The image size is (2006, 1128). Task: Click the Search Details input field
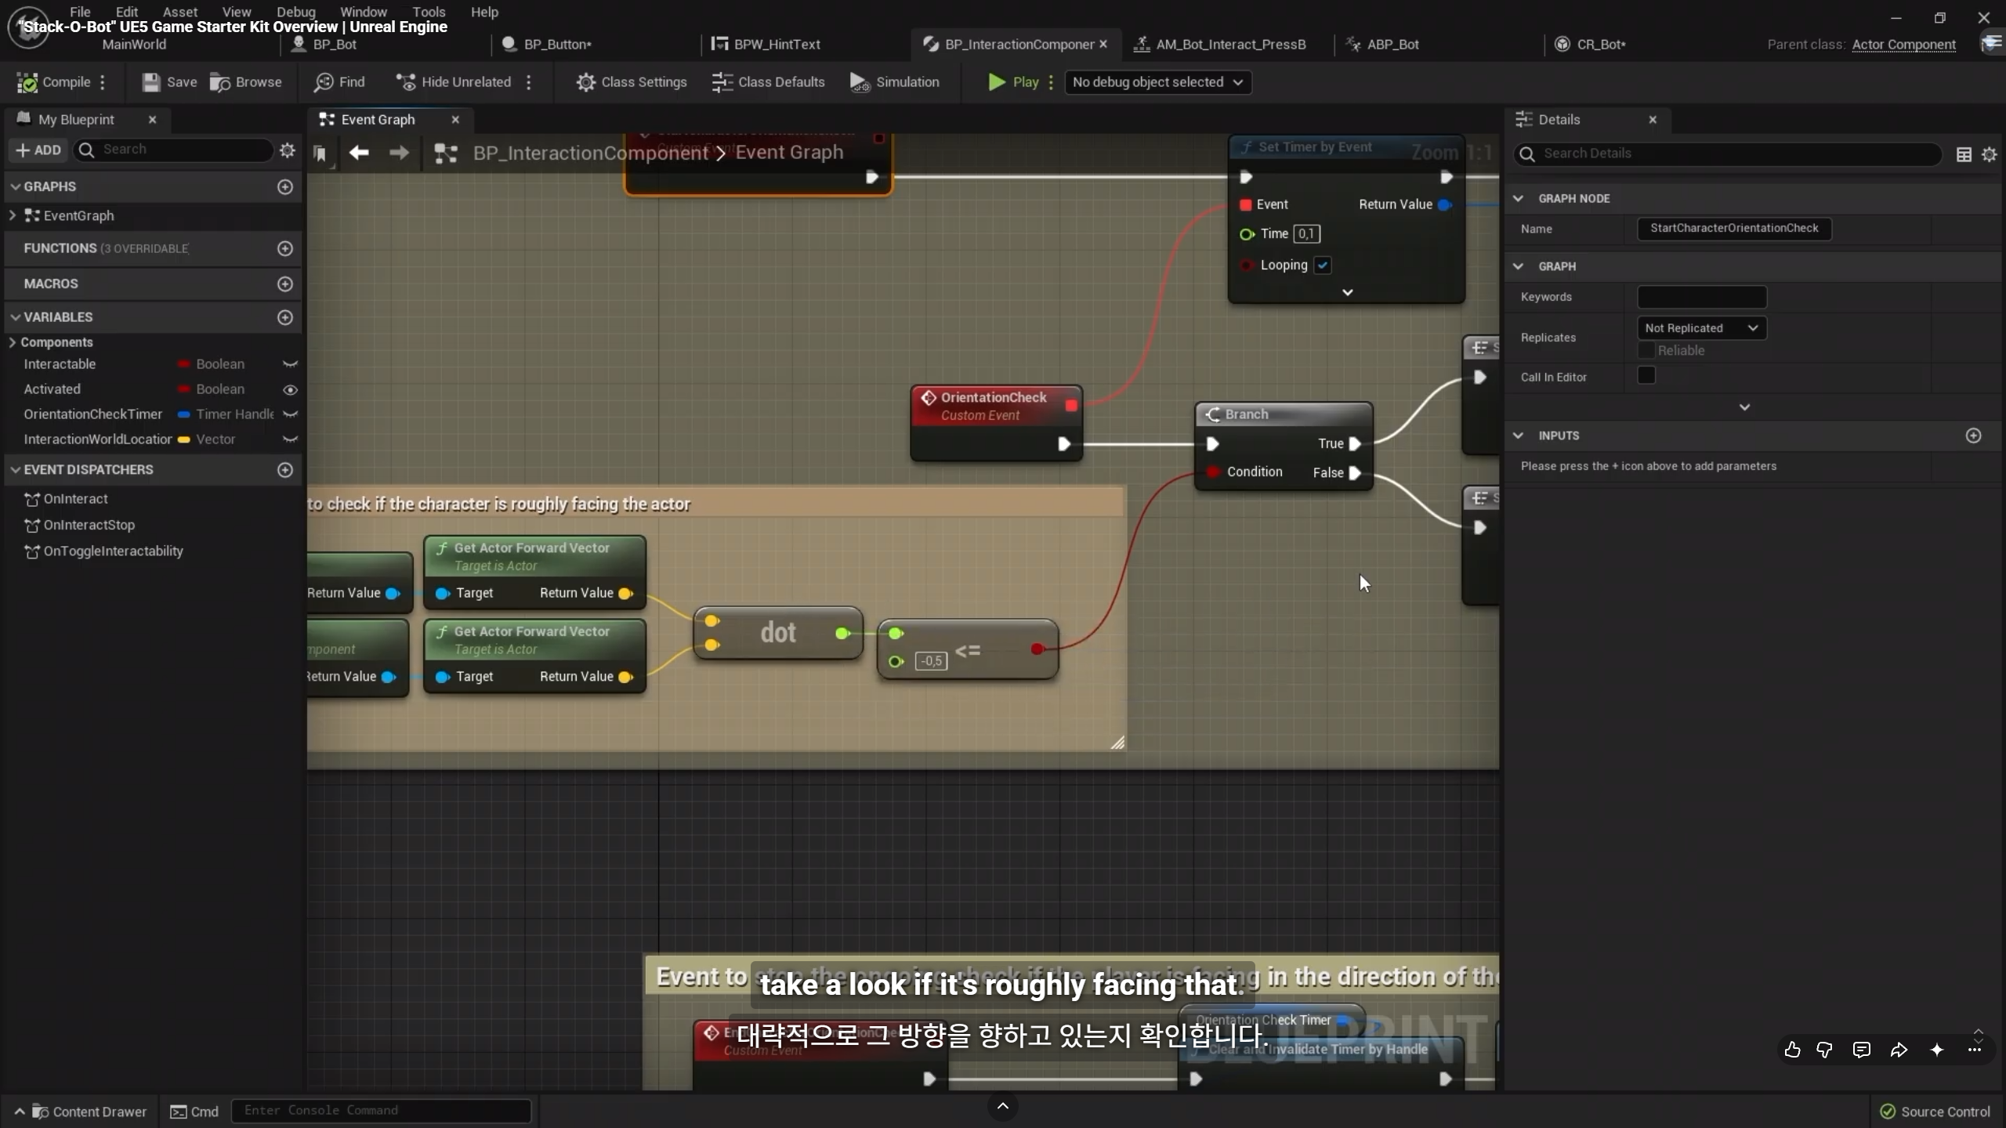pos(1727,154)
